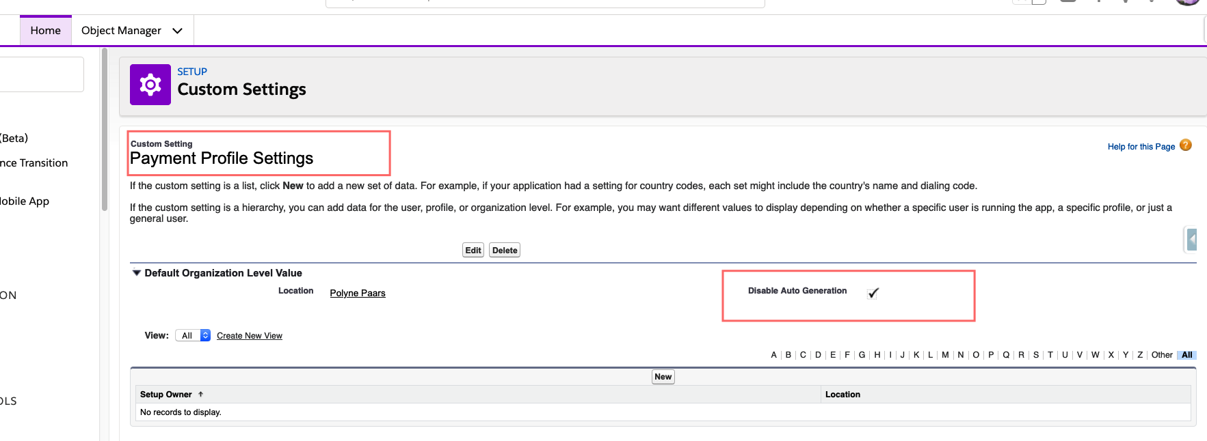Click New to add a record
The height and width of the screenshot is (441, 1207).
663,377
